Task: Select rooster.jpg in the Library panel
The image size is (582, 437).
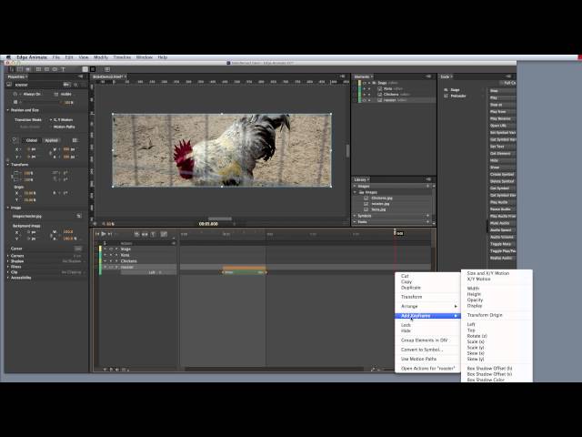Action: (x=381, y=204)
